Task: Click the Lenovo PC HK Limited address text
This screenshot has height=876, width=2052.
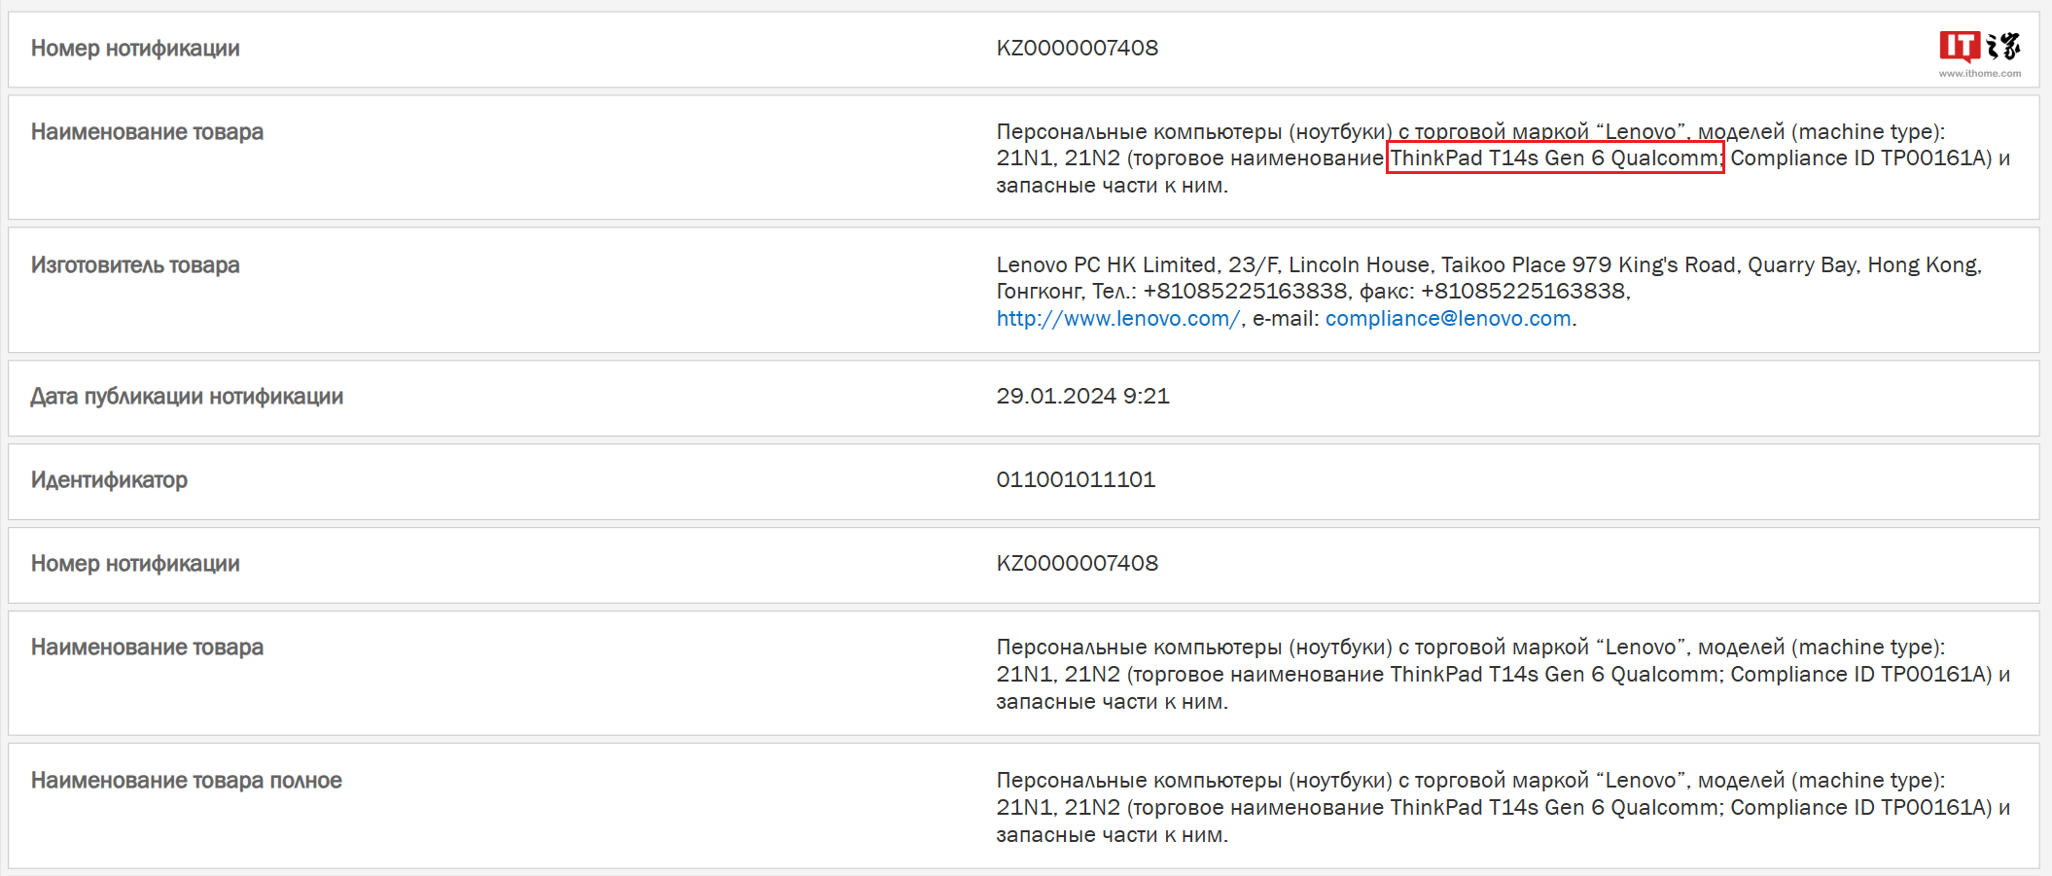Action: pos(1488,265)
